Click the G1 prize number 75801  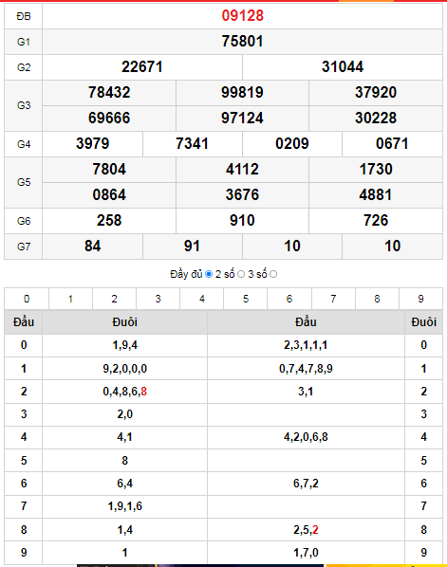(243, 41)
